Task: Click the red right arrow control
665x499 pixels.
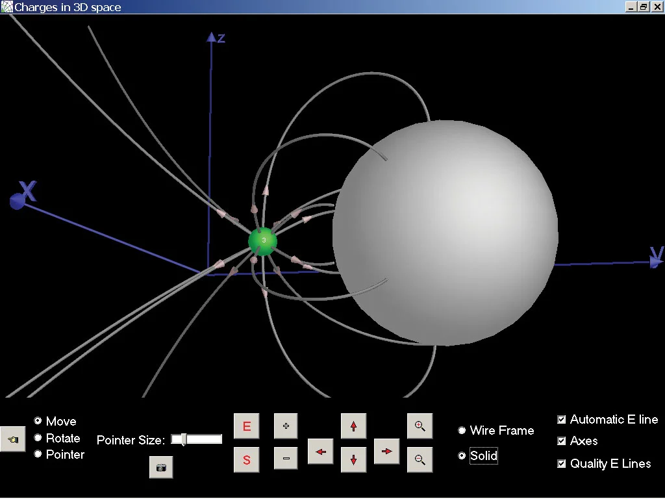Action: click(386, 452)
